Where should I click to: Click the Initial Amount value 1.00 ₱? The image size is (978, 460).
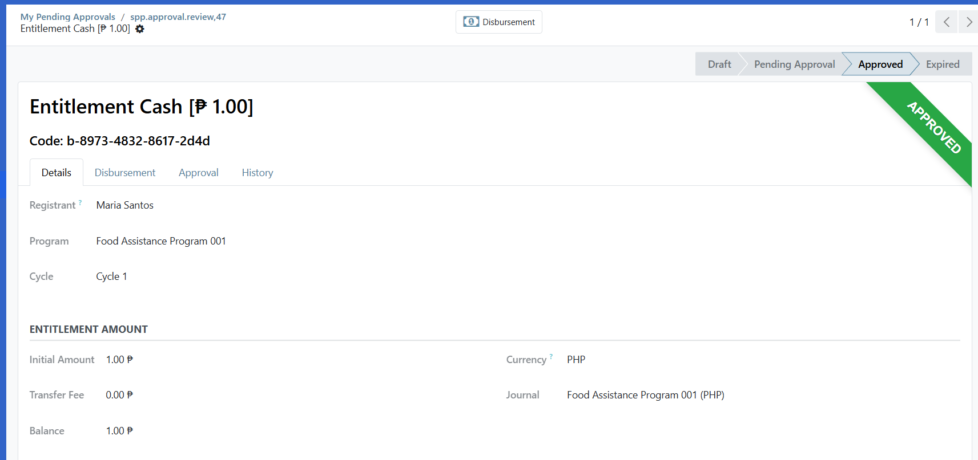coord(119,360)
